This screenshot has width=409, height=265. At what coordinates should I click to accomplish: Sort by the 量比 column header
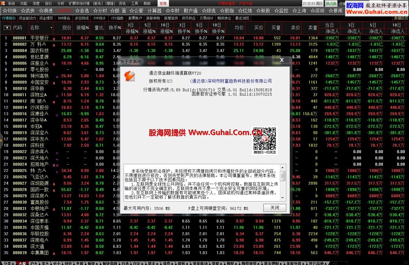(x=99, y=28)
